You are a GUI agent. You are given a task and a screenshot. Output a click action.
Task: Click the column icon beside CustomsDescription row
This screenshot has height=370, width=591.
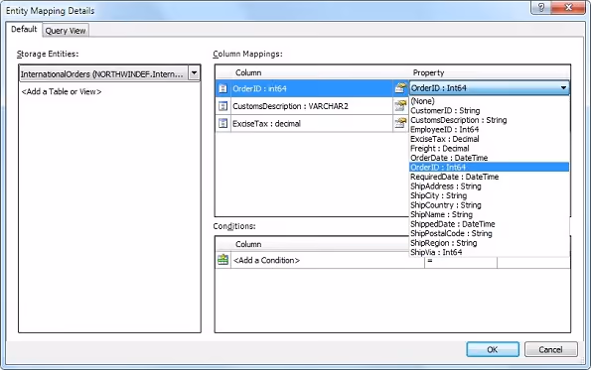click(222, 106)
